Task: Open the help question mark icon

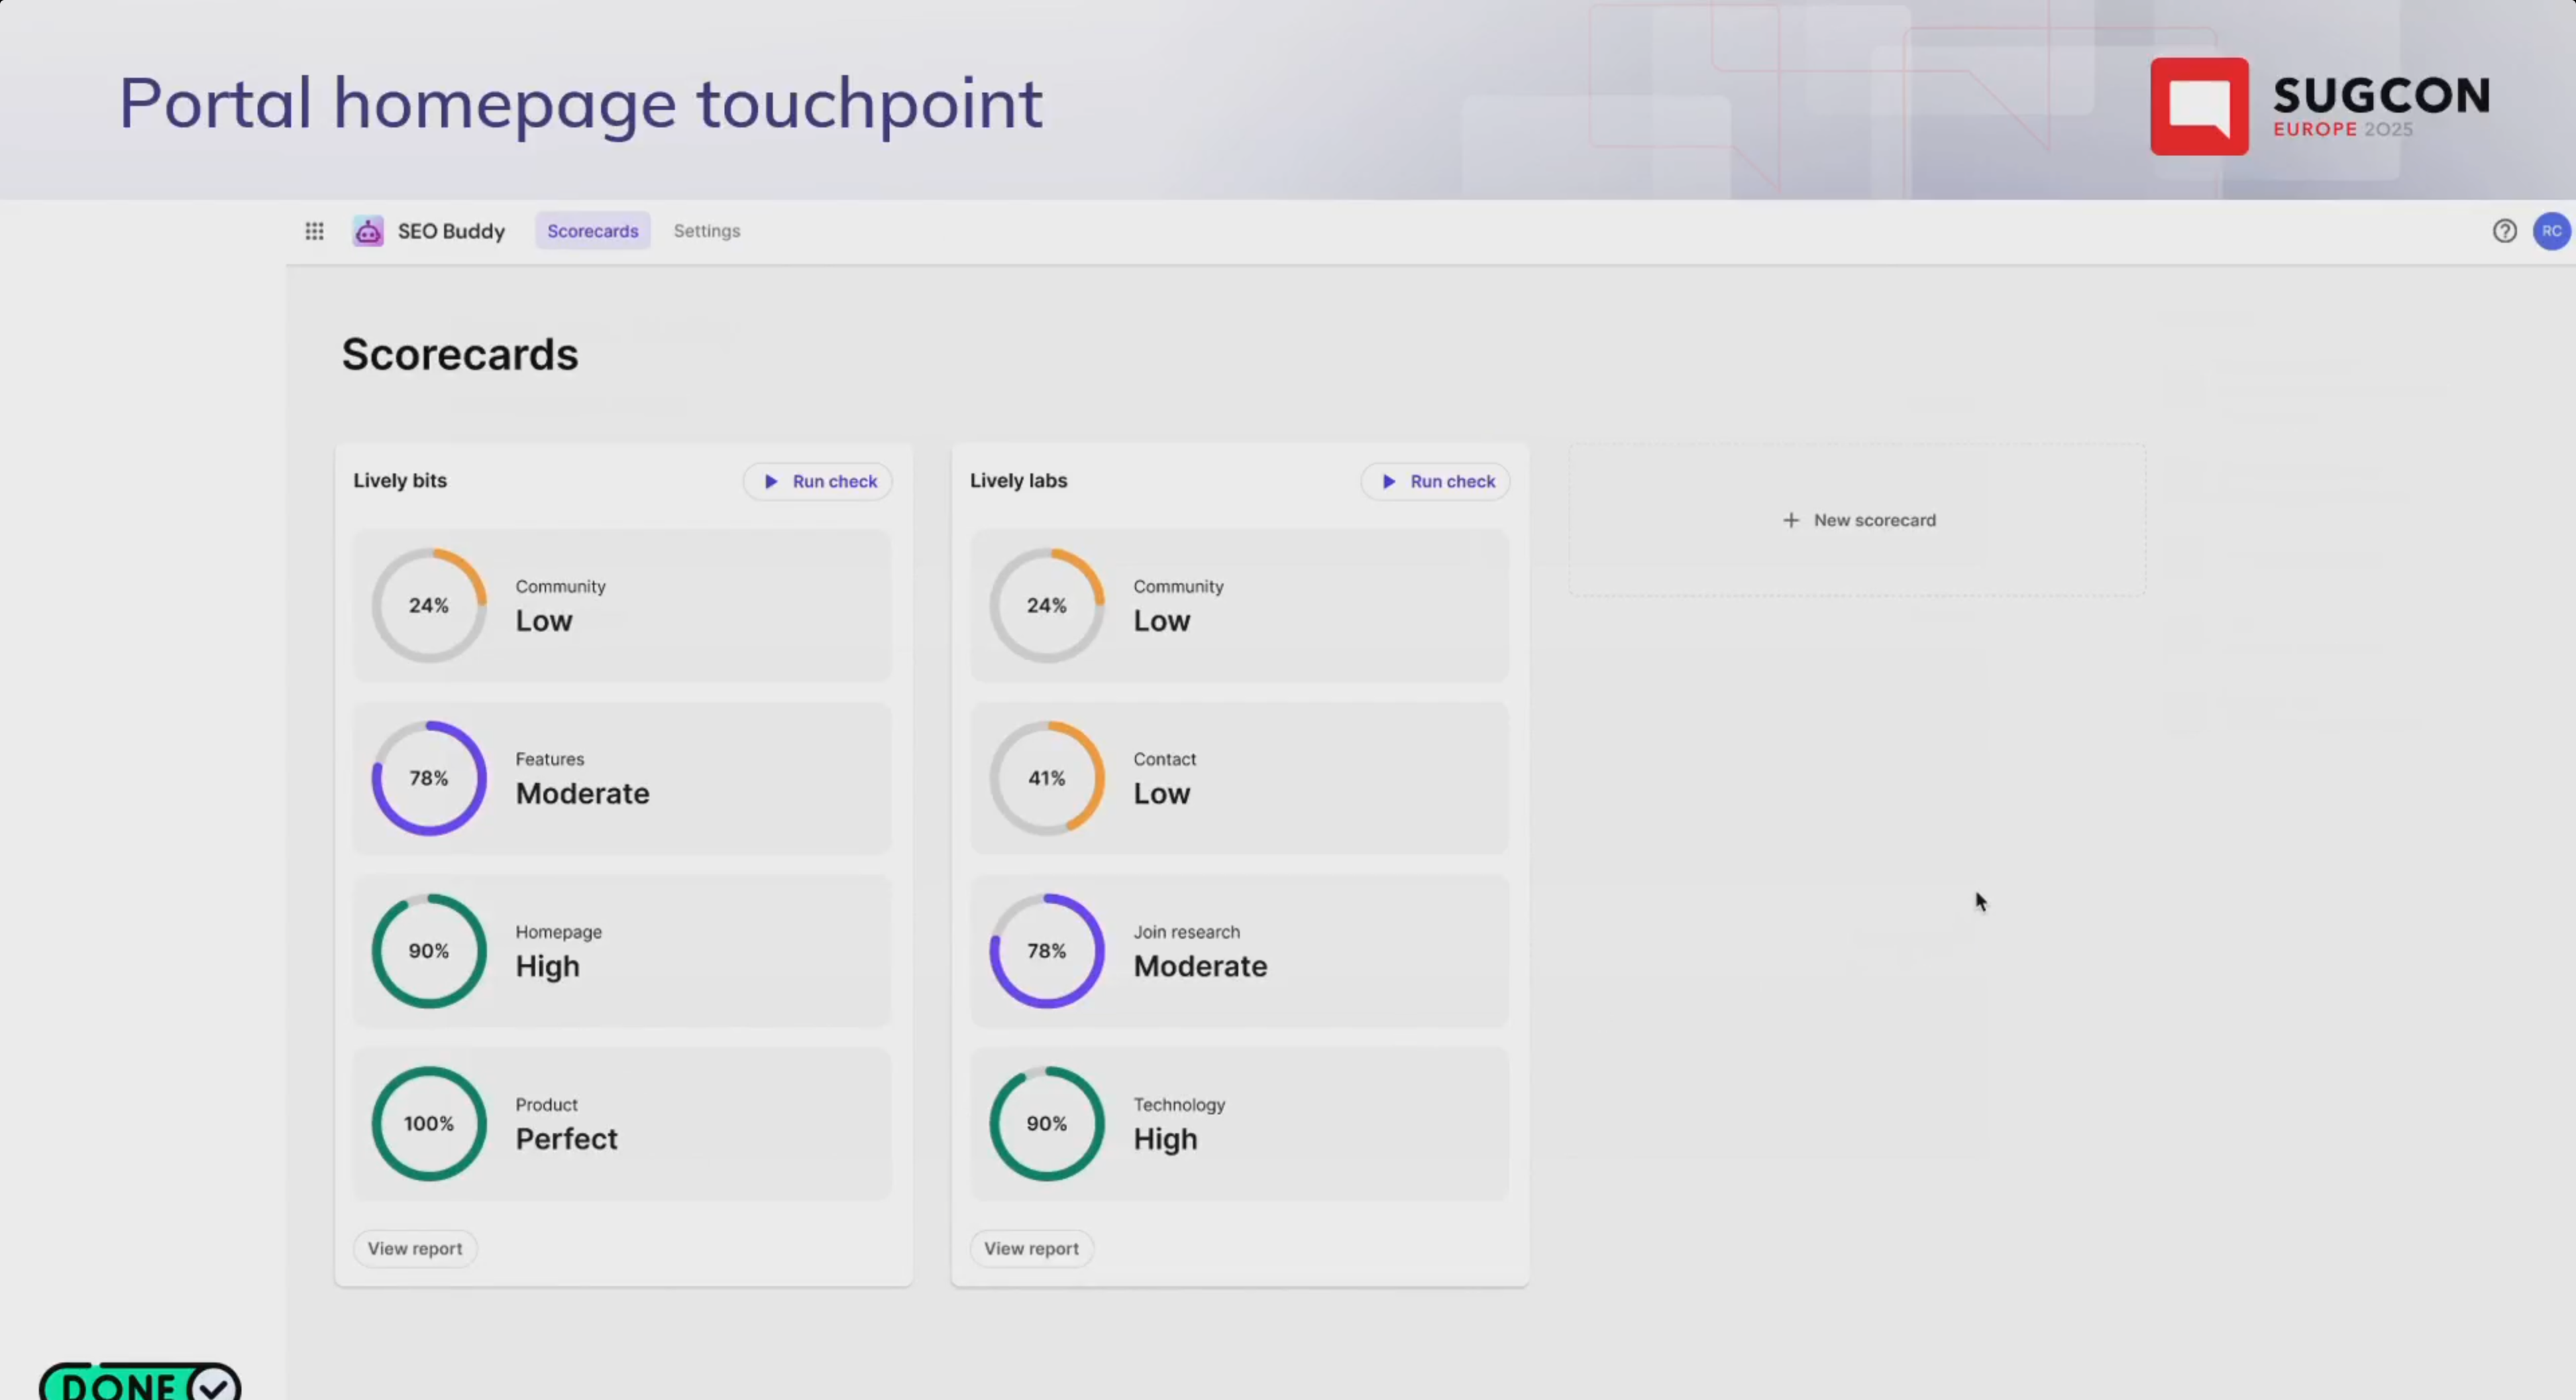Action: tap(2504, 231)
